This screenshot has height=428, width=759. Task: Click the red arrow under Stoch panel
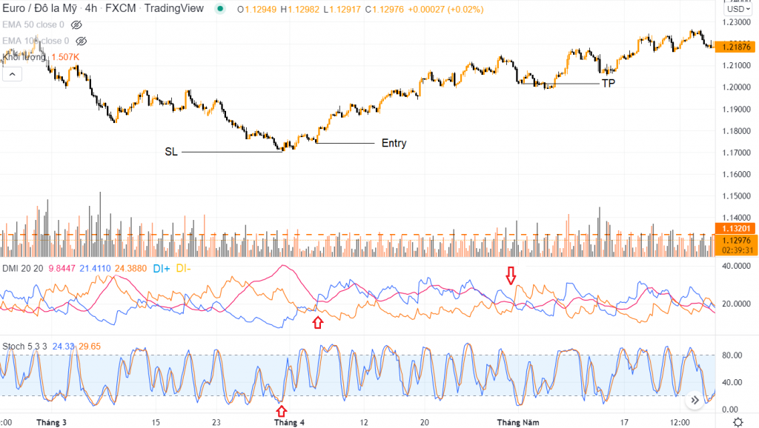[281, 410]
